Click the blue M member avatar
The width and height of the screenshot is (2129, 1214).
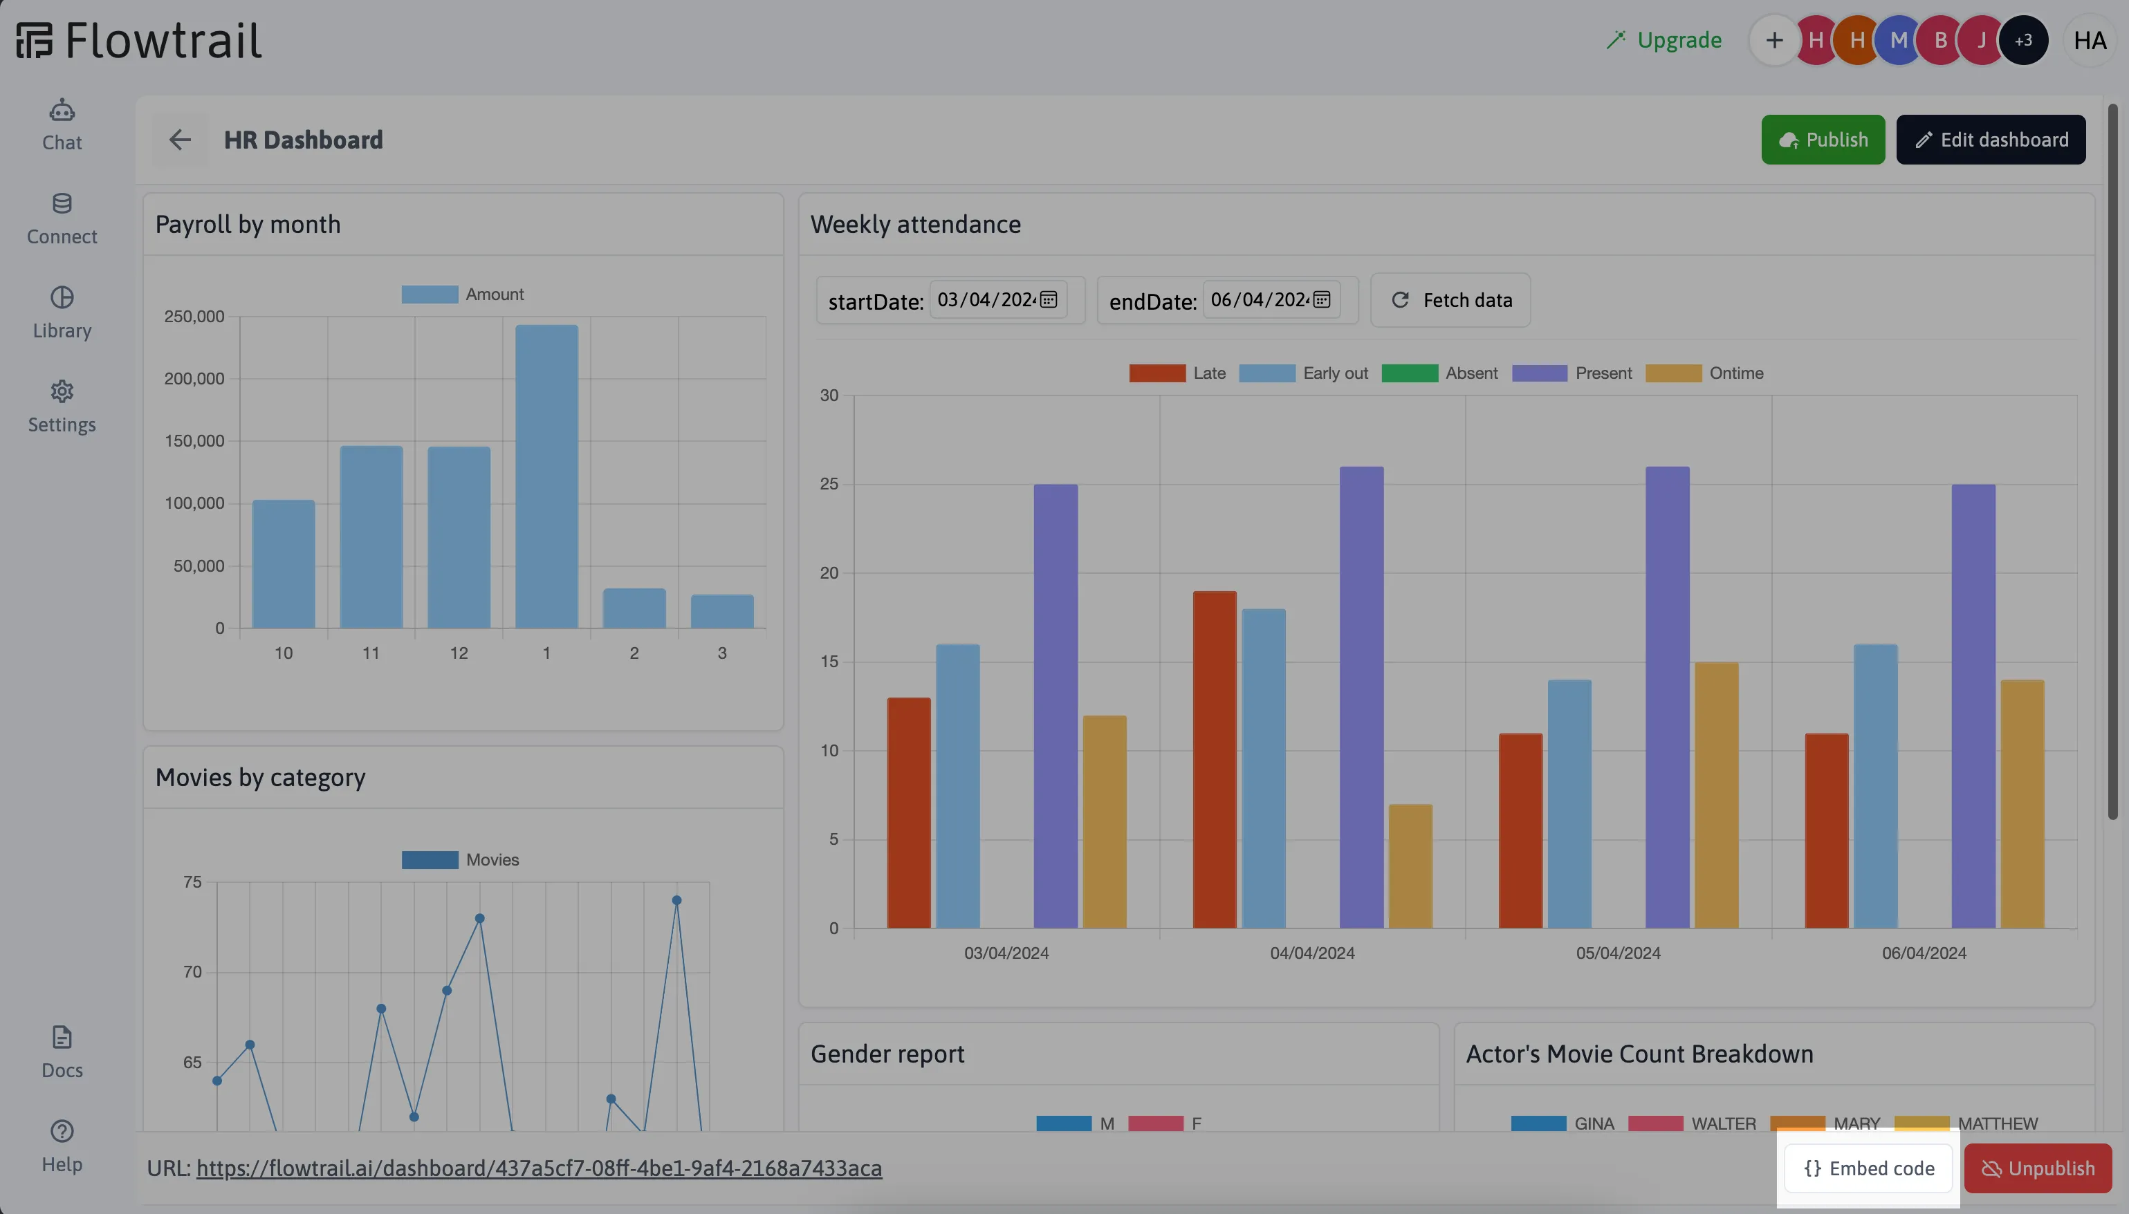pos(1899,40)
